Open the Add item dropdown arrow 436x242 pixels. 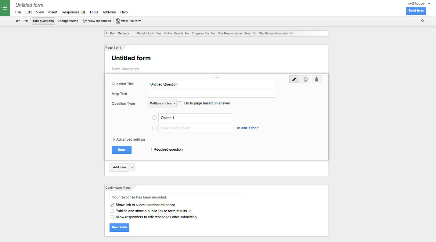pos(132,167)
